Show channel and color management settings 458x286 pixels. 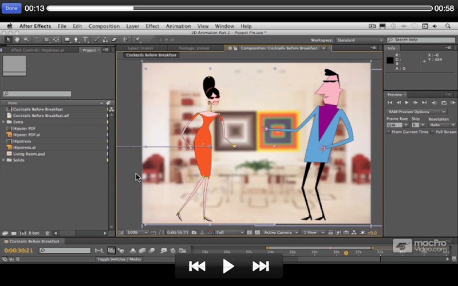point(210,233)
